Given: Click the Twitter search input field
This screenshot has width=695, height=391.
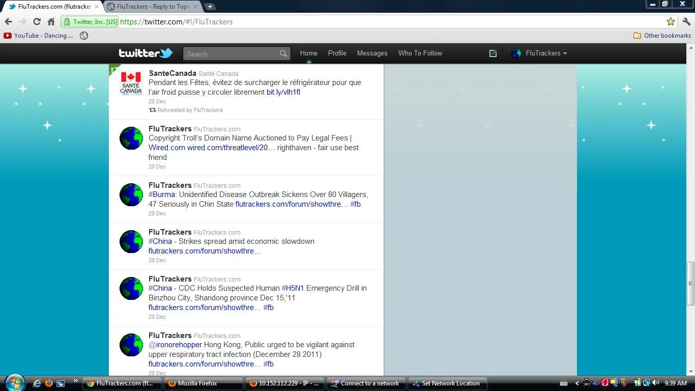Looking at the screenshot, I should tap(232, 53).
